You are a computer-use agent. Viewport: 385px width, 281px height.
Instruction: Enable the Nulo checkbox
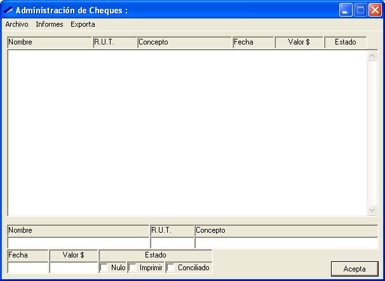click(x=105, y=268)
